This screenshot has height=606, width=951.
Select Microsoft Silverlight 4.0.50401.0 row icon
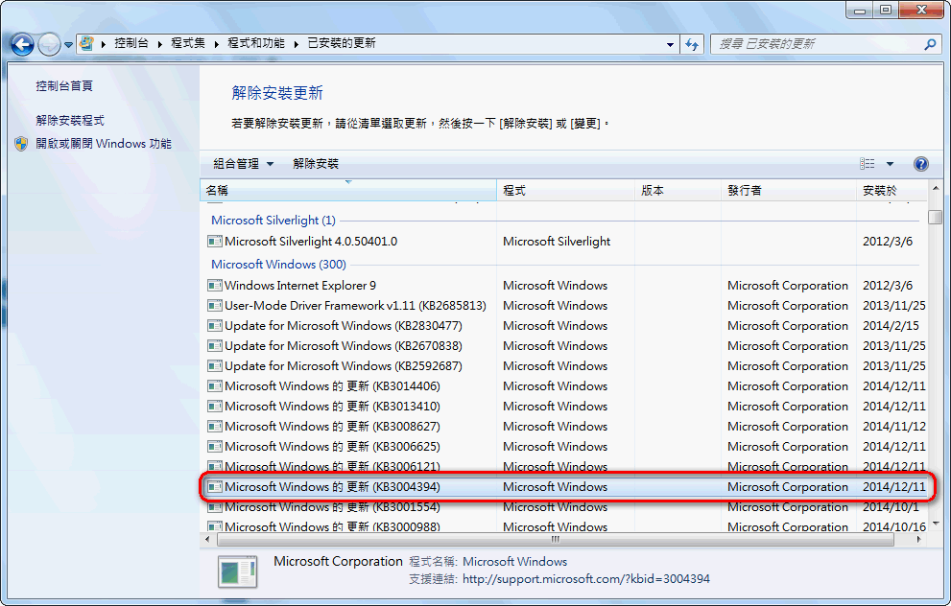(x=215, y=242)
